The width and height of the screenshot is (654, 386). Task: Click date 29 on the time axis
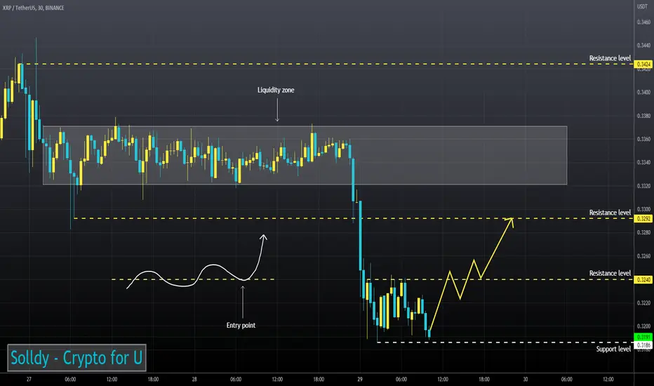pos(360,379)
